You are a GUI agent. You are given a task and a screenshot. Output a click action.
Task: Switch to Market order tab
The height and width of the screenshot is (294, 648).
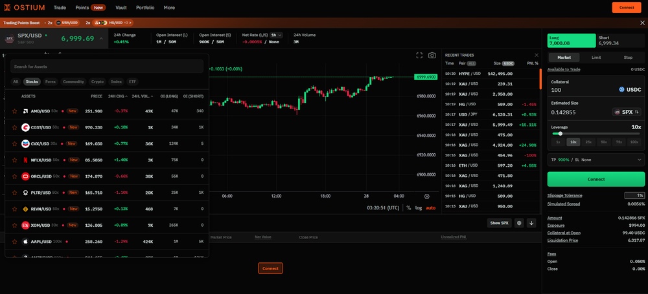(x=564, y=58)
